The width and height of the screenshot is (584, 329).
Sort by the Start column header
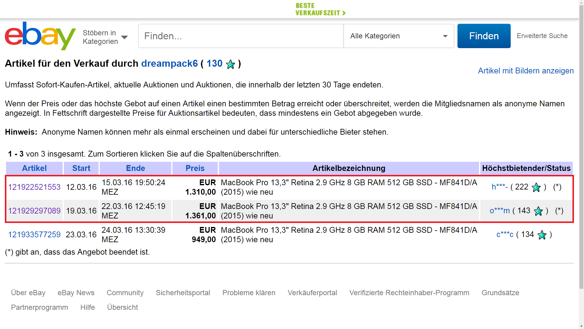click(81, 168)
